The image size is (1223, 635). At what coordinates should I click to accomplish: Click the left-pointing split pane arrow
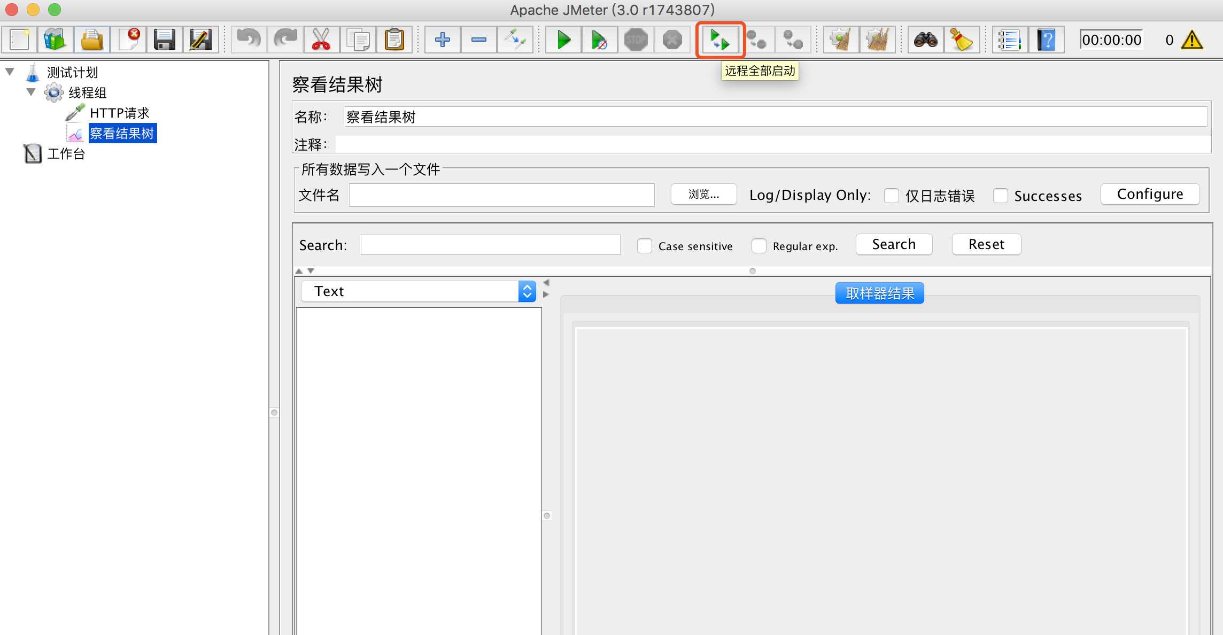coord(546,283)
